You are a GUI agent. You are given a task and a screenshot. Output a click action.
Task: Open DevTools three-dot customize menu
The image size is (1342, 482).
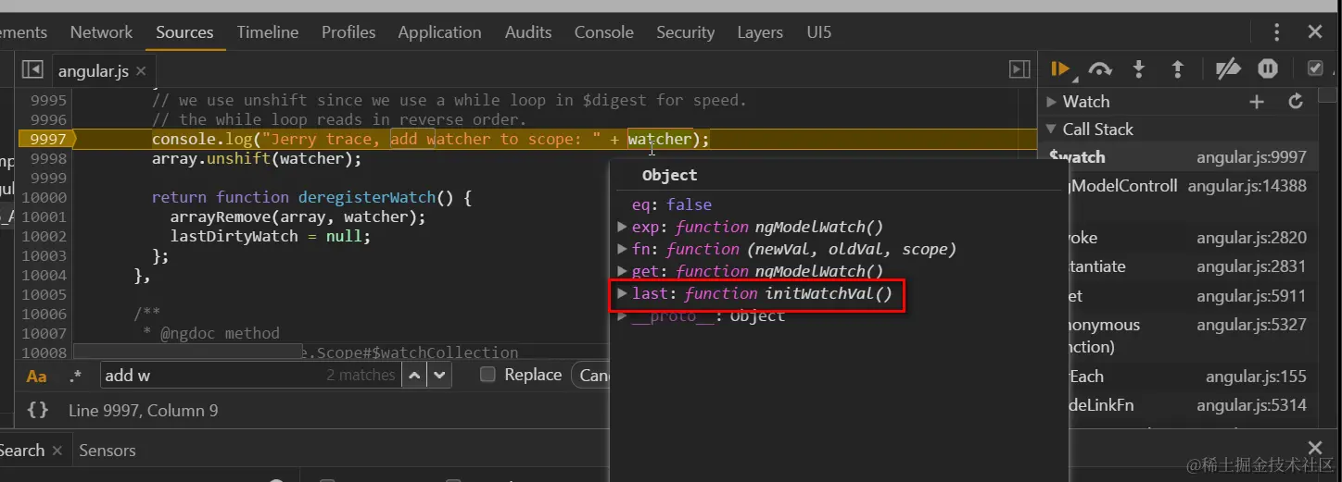[1276, 32]
